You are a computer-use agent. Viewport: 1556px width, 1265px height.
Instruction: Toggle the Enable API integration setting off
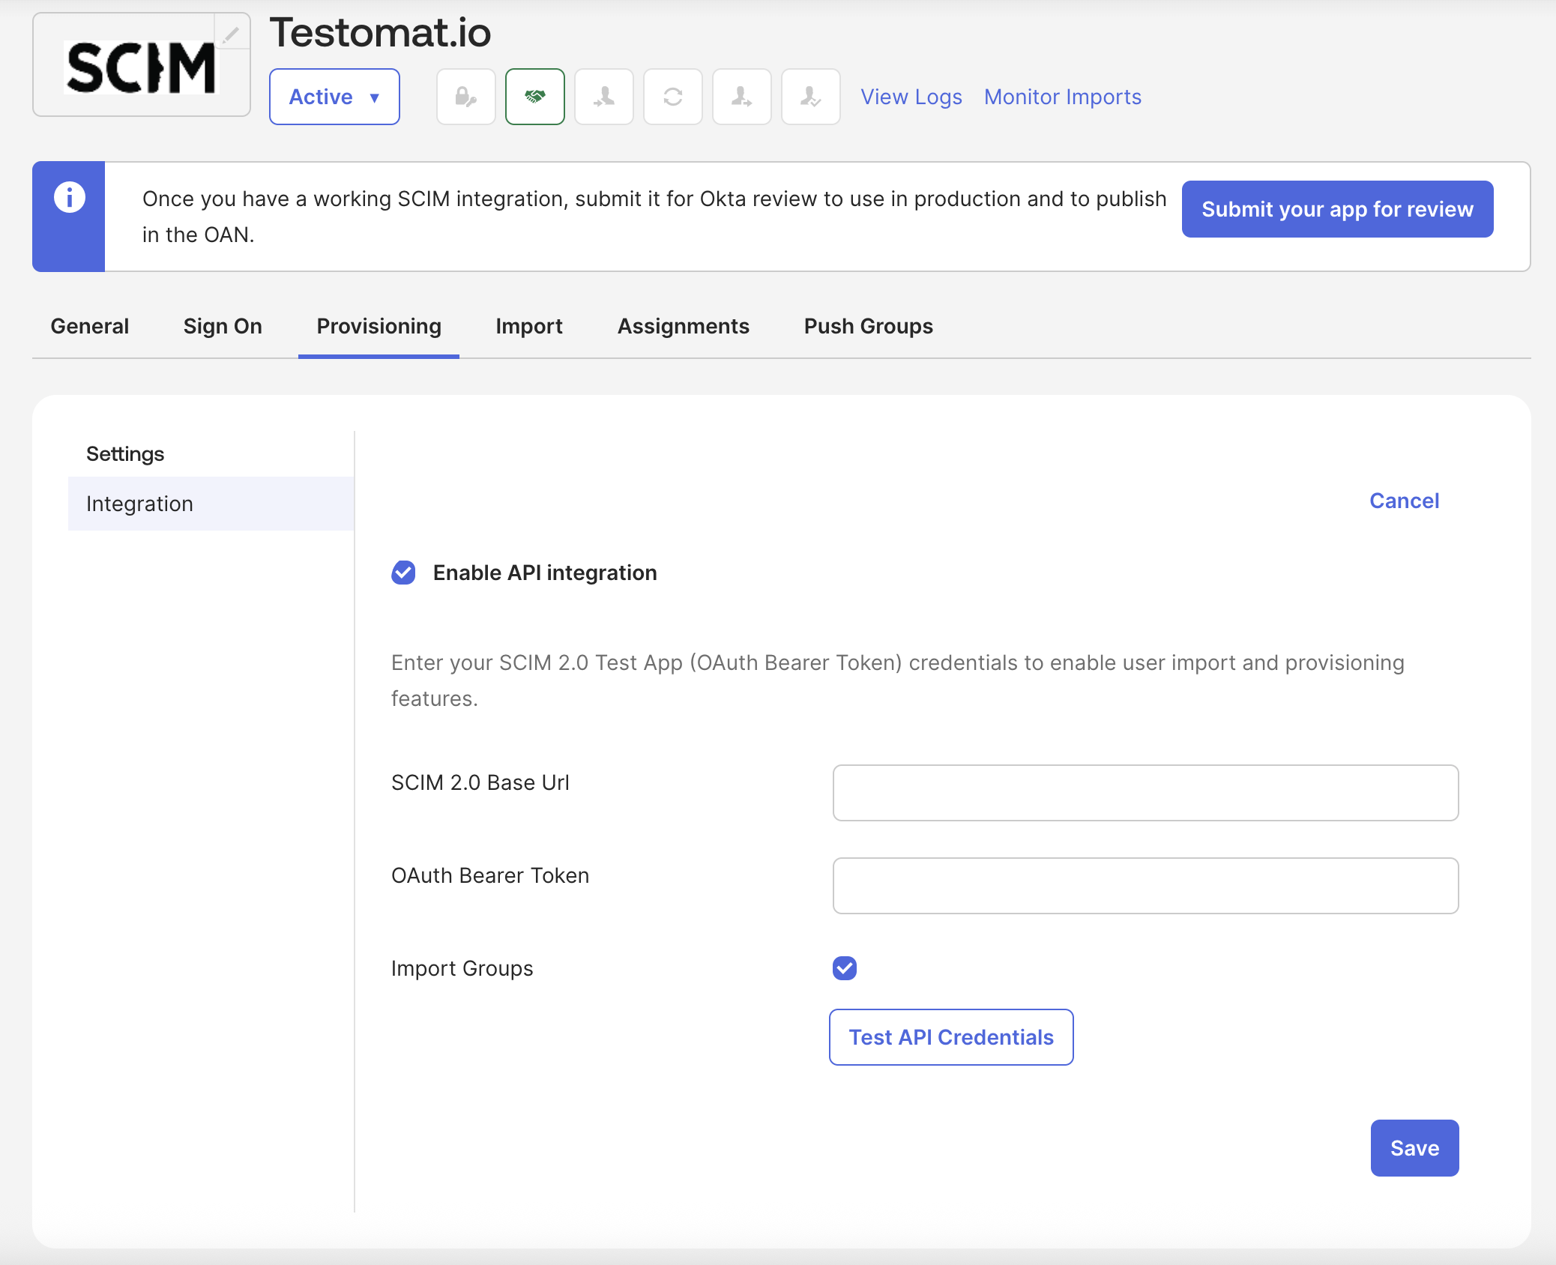pos(403,573)
